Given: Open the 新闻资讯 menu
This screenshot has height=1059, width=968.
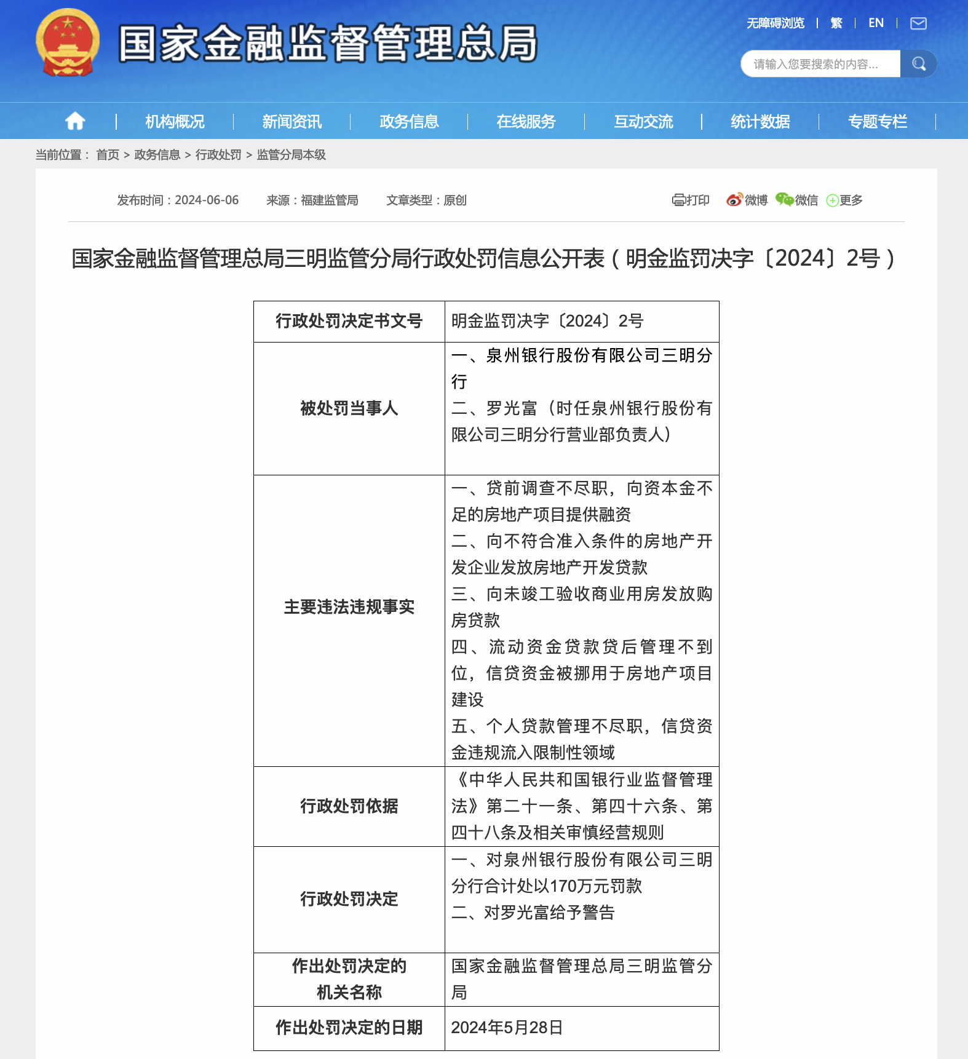Looking at the screenshot, I should [x=292, y=122].
